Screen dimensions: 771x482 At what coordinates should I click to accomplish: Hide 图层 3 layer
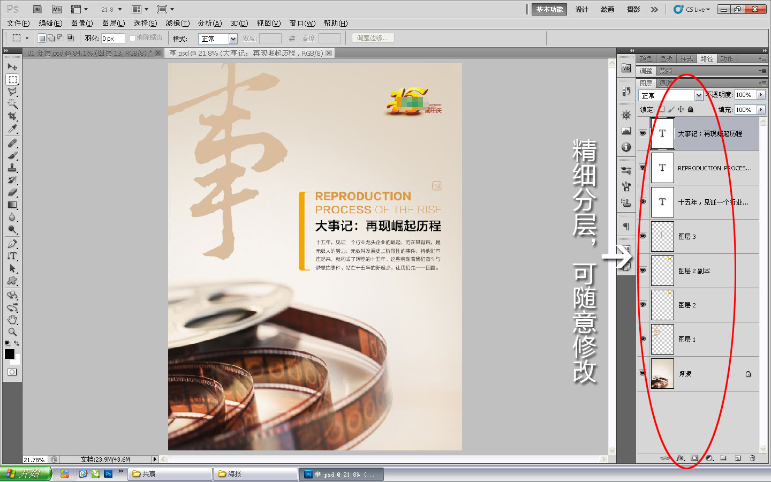click(642, 236)
